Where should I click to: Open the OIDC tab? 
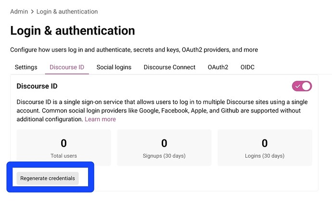(x=247, y=67)
